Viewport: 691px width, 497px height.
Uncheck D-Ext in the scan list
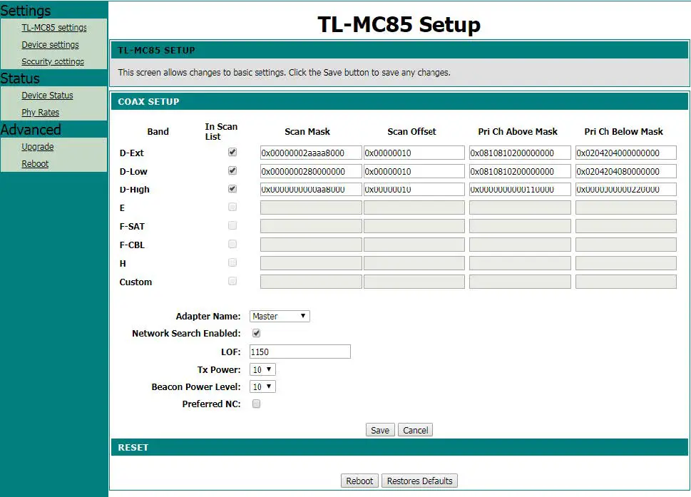(232, 152)
